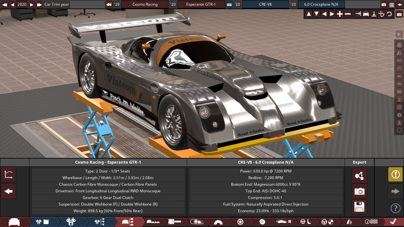Pan the camera right with the right triangle
404x227 pixels.
coord(332,14)
